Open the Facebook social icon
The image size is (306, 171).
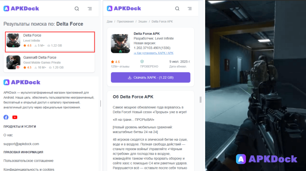(6, 117)
